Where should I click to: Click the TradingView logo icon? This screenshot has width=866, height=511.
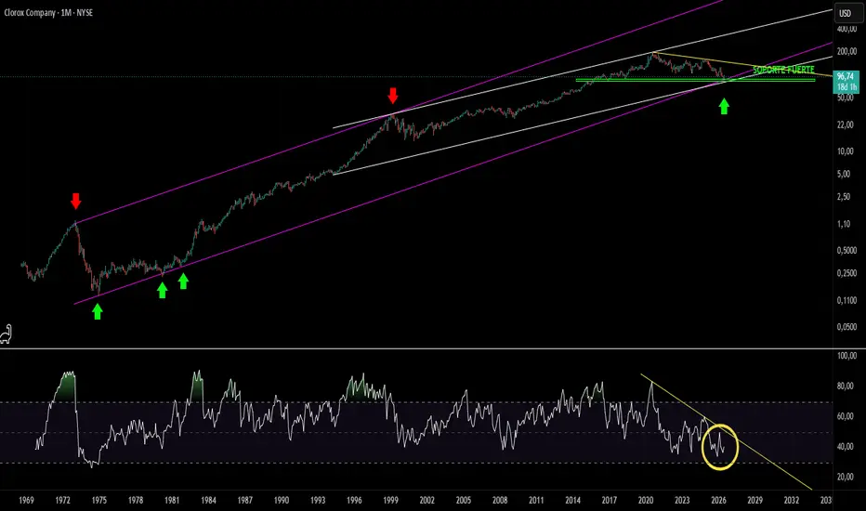click(x=6, y=334)
